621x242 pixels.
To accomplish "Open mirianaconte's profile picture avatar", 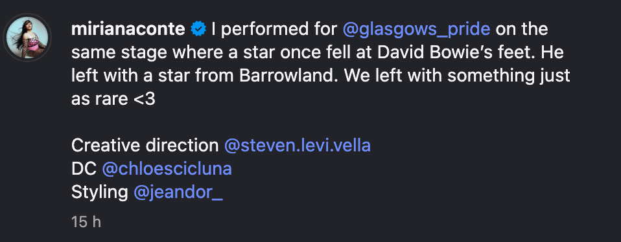I will [x=27, y=38].
